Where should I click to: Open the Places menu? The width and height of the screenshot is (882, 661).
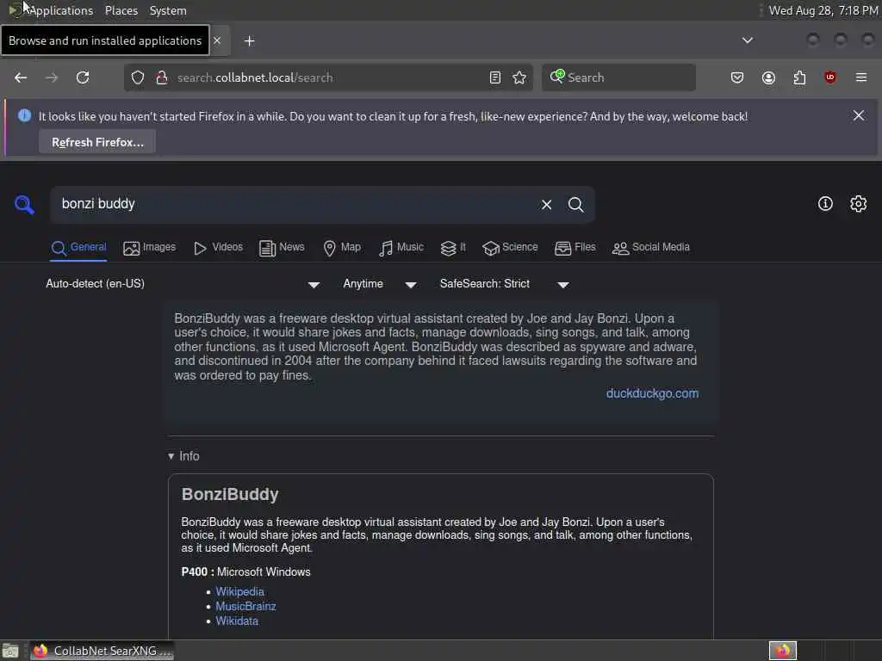(x=121, y=10)
